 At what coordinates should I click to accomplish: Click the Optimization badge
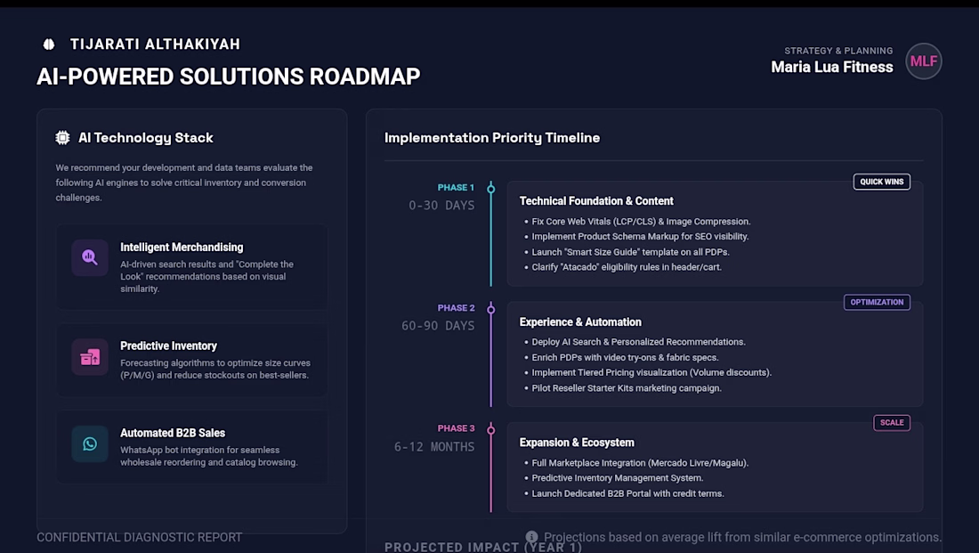click(877, 302)
